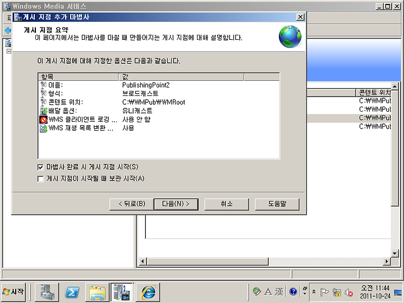Click the language bar pen icon
The image size is (404, 303).
pyautogui.click(x=256, y=292)
